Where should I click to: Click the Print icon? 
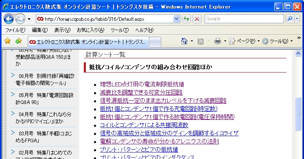tap(218, 41)
